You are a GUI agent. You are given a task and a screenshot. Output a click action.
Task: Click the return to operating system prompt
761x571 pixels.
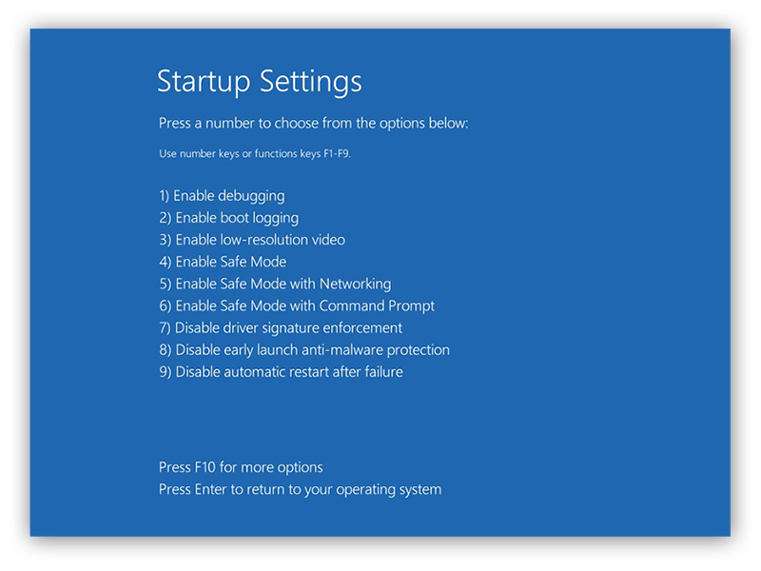click(x=300, y=489)
